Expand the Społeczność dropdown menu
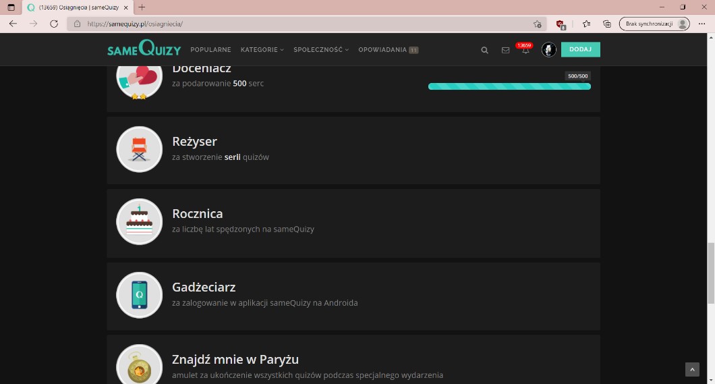 pyautogui.click(x=320, y=50)
